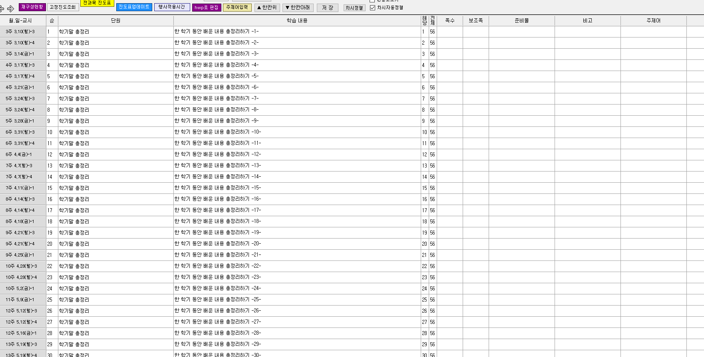This screenshot has height=357, width=704.
Task: Click the 비고 column header
Action: point(588,20)
